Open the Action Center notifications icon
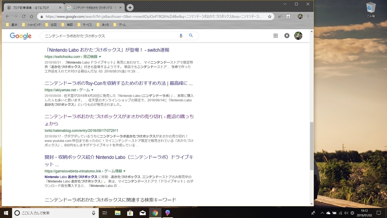This screenshot has width=387, height=218. coord(379,213)
